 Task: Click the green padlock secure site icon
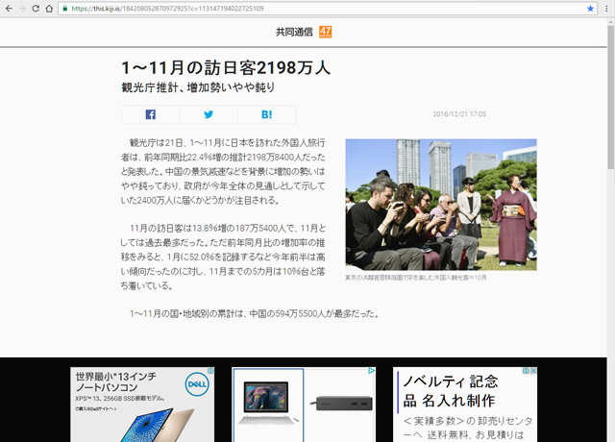coord(64,9)
